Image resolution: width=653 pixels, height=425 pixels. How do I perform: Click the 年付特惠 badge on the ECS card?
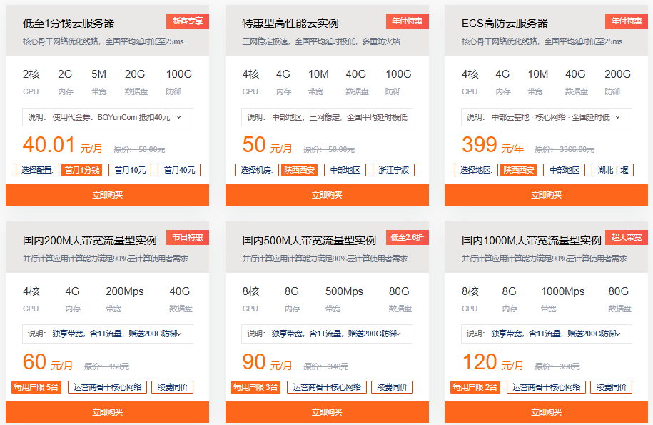click(626, 21)
